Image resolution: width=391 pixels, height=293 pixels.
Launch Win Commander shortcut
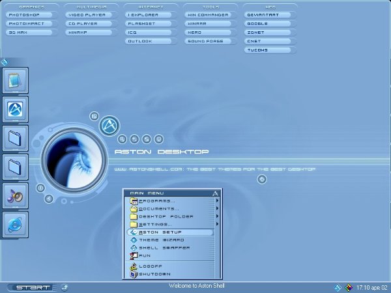pyautogui.click(x=208, y=15)
